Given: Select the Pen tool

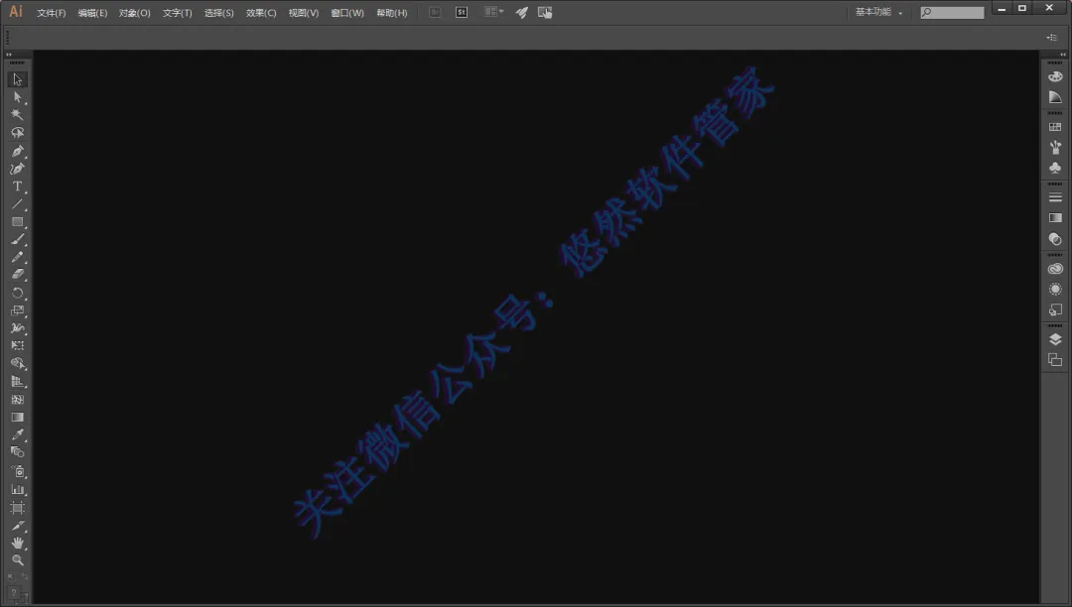Looking at the screenshot, I should (17, 151).
